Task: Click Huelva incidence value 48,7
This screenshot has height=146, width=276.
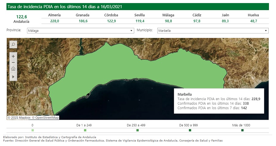Action: click(254, 21)
